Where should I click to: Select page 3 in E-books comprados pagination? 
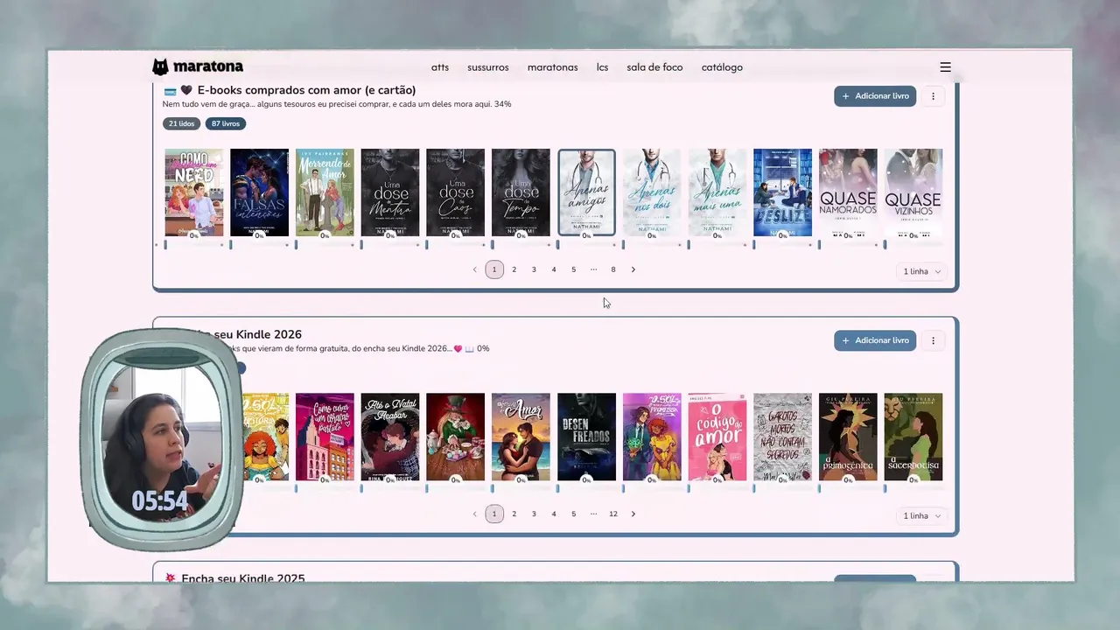coord(534,269)
